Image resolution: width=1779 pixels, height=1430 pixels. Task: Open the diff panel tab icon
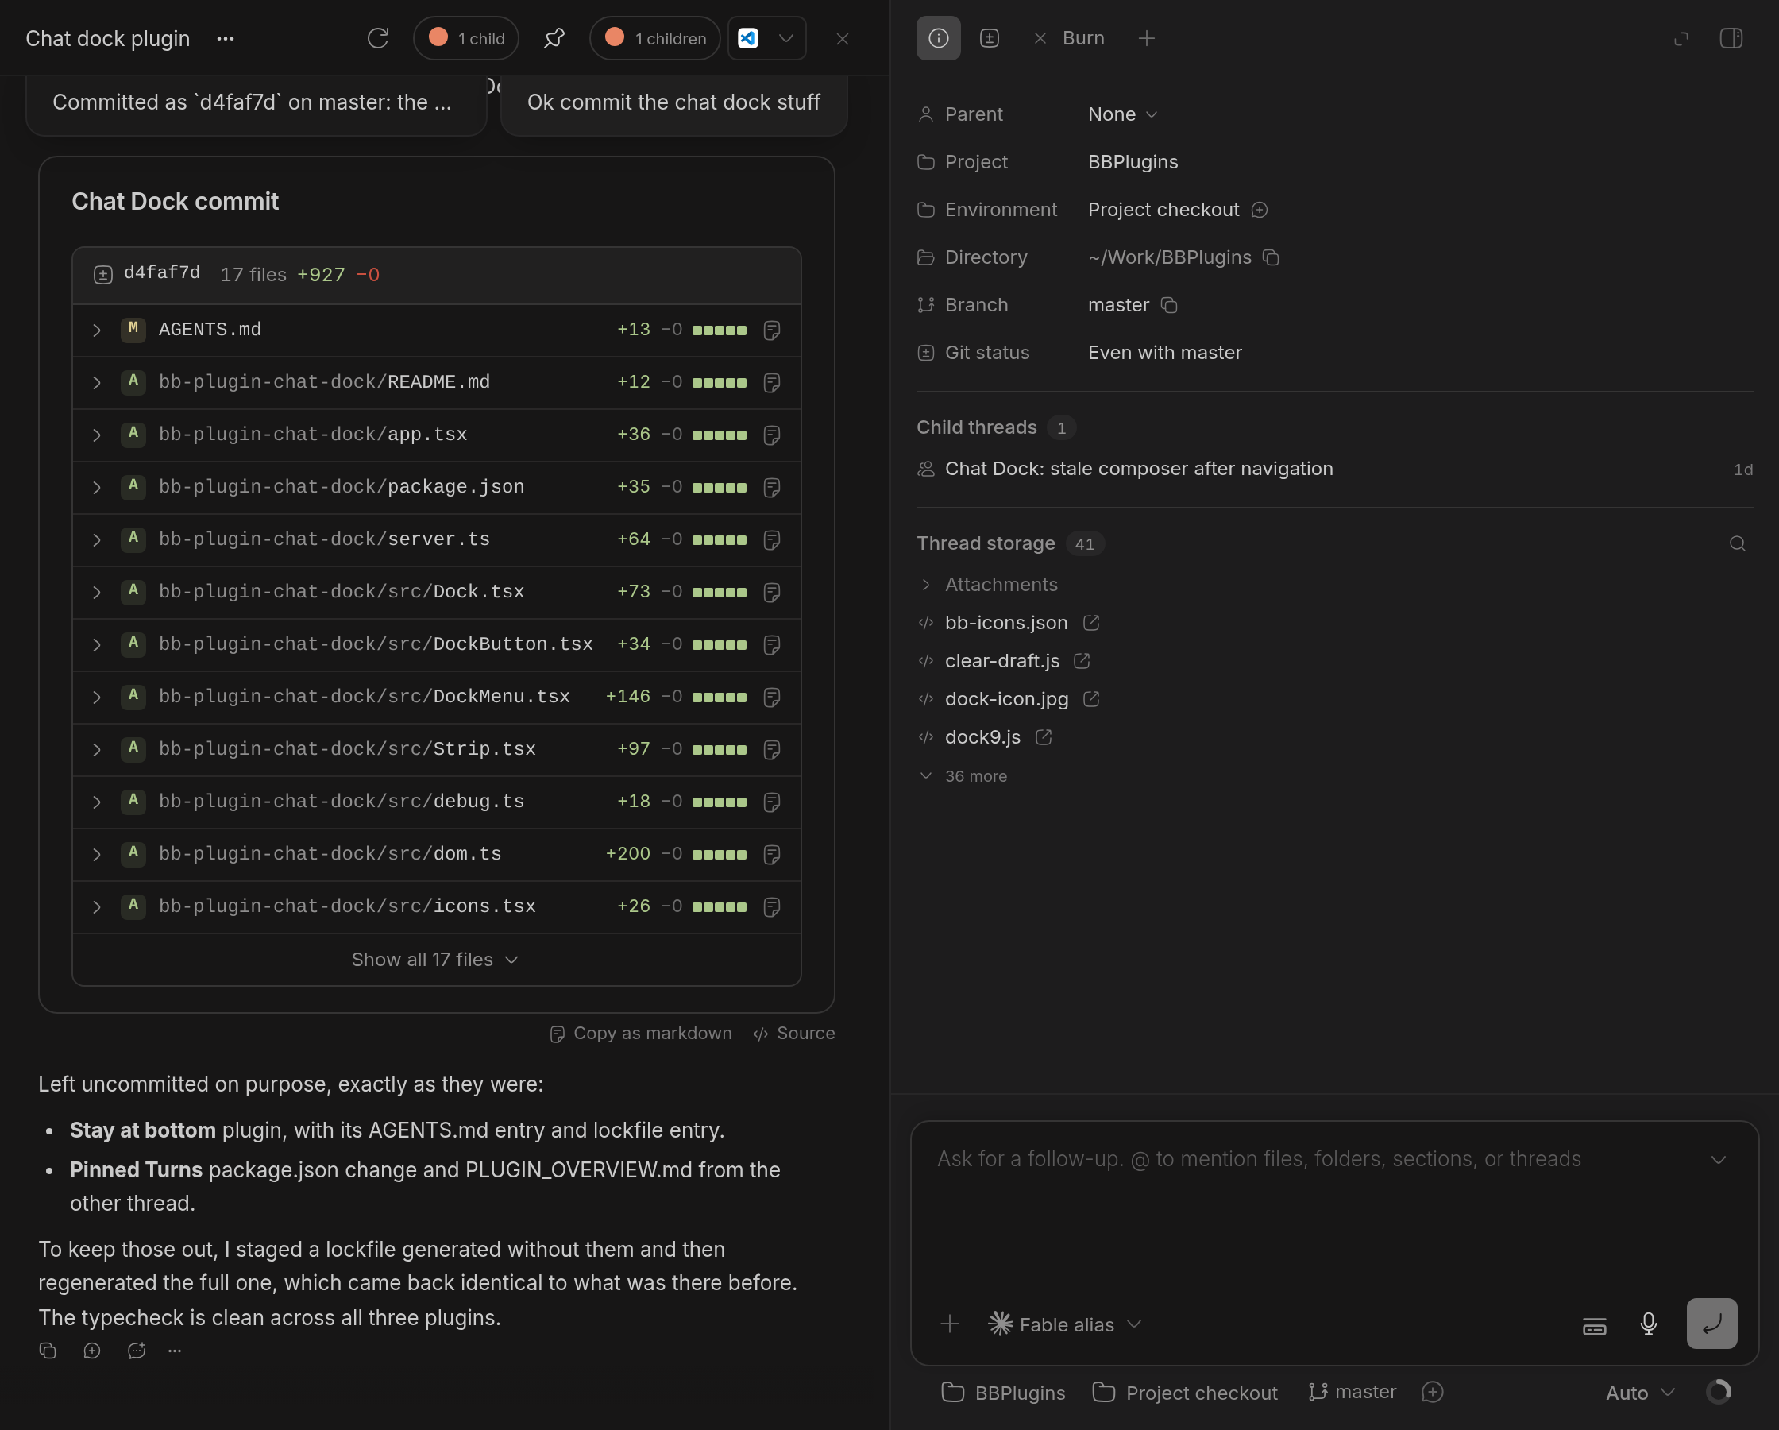tap(990, 38)
